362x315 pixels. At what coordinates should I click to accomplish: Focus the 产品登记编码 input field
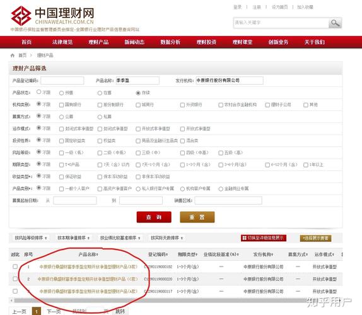pos(62,81)
